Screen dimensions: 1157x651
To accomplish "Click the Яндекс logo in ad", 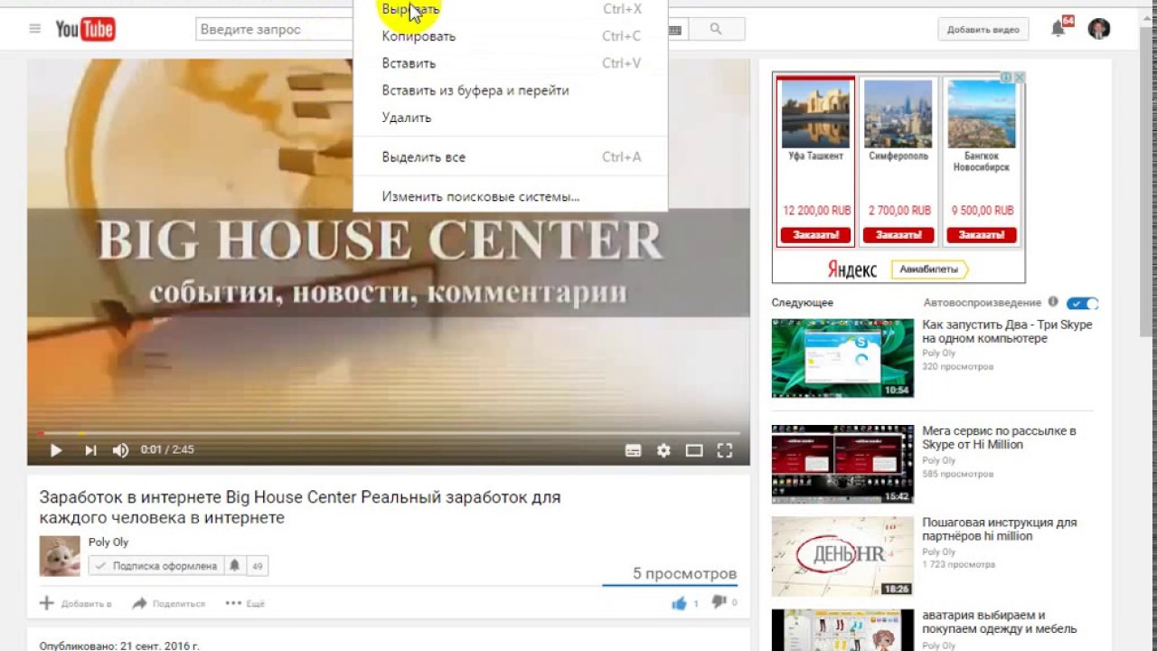I will pyautogui.click(x=851, y=269).
